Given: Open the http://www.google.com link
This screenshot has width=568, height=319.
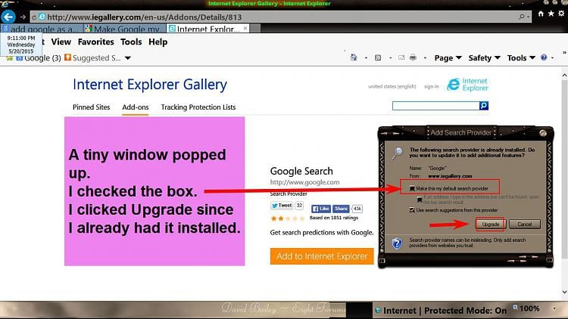Looking at the screenshot, I should (304, 182).
